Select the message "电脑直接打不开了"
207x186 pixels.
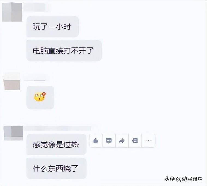pyautogui.click(x=63, y=51)
